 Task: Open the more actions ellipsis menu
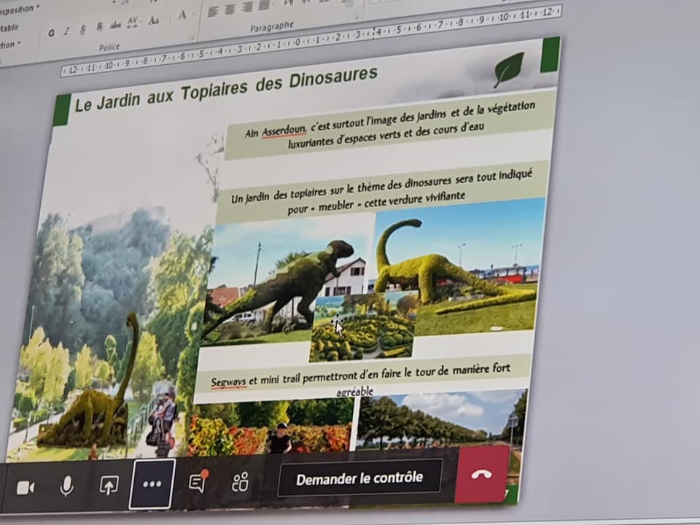pyautogui.click(x=152, y=484)
